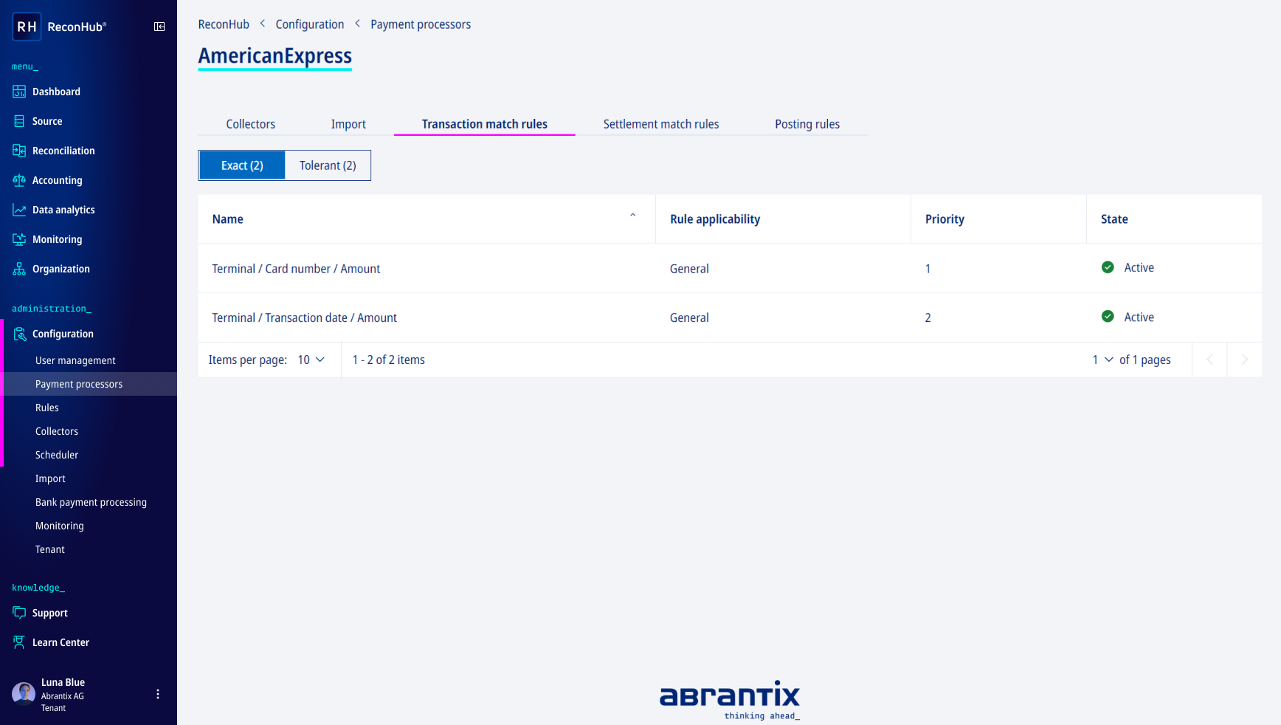Open the Tenant submenu item
Viewport: 1281px width, 725px height.
(x=50, y=549)
